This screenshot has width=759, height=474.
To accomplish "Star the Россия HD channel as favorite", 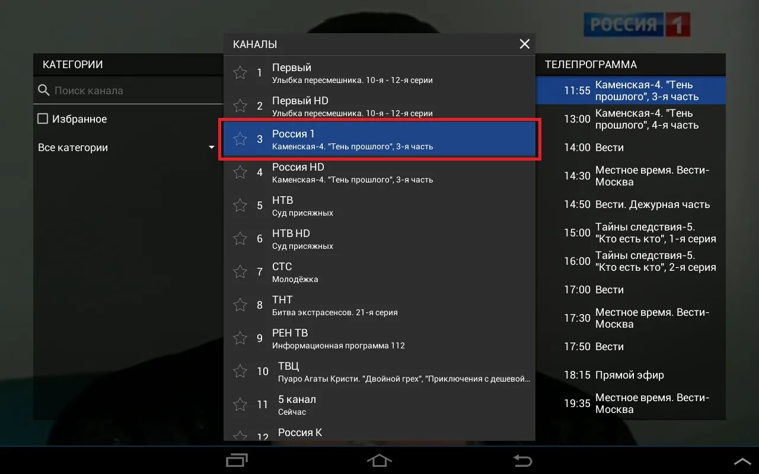I will (x=240, y=172).
